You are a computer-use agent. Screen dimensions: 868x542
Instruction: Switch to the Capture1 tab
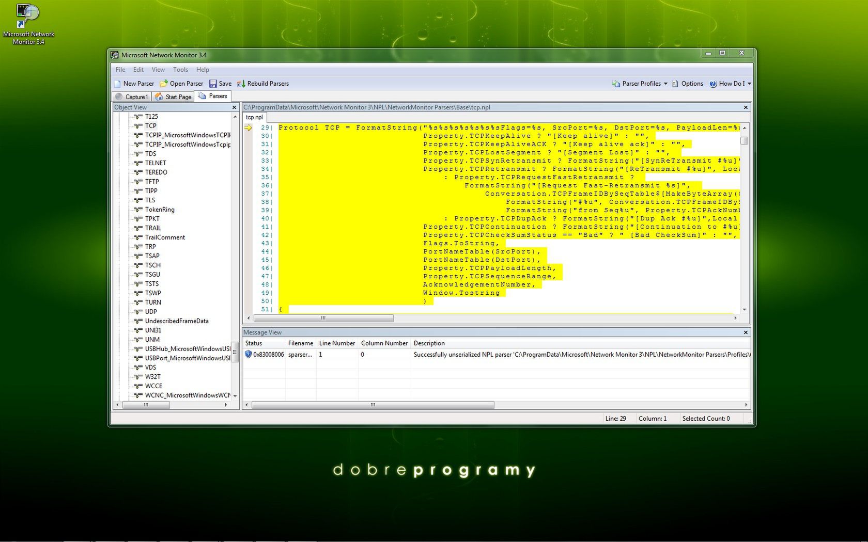(x=132, y=97)
